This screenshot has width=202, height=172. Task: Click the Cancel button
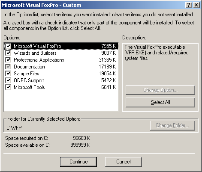point(124,162)
